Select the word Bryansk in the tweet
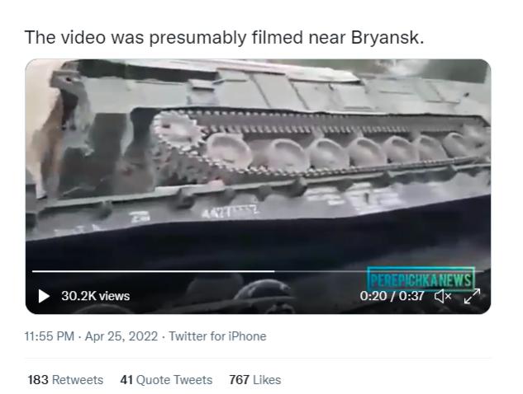523x394 pixels. (387, 37)
